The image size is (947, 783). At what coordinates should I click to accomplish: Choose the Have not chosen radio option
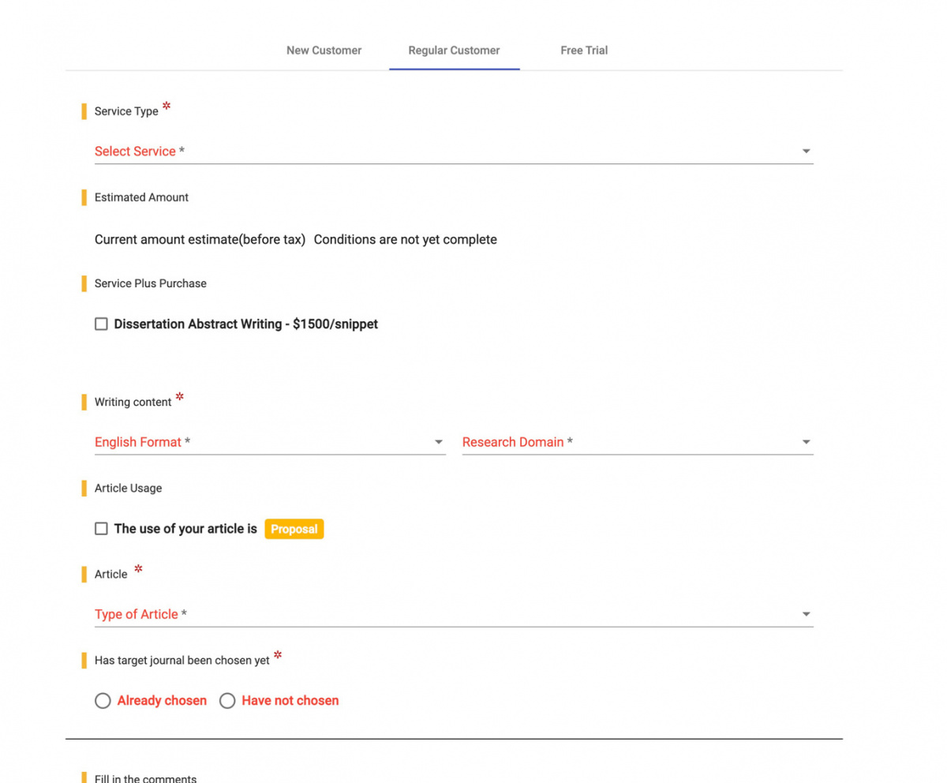pyautogui.click(x=227, y=701)
